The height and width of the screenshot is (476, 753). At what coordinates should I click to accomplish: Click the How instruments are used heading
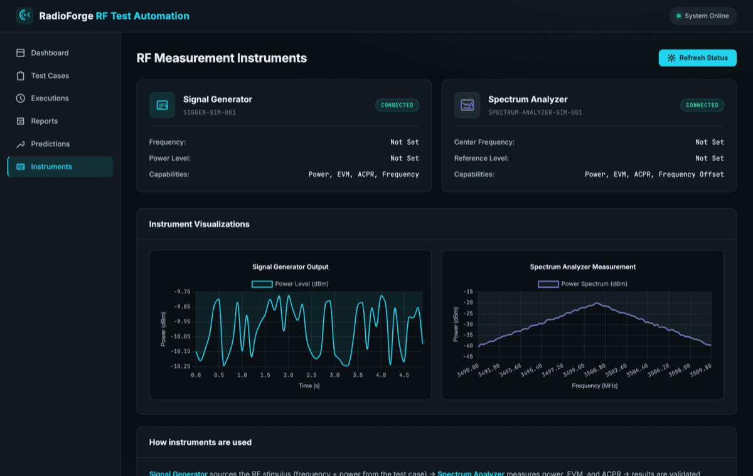200,442
